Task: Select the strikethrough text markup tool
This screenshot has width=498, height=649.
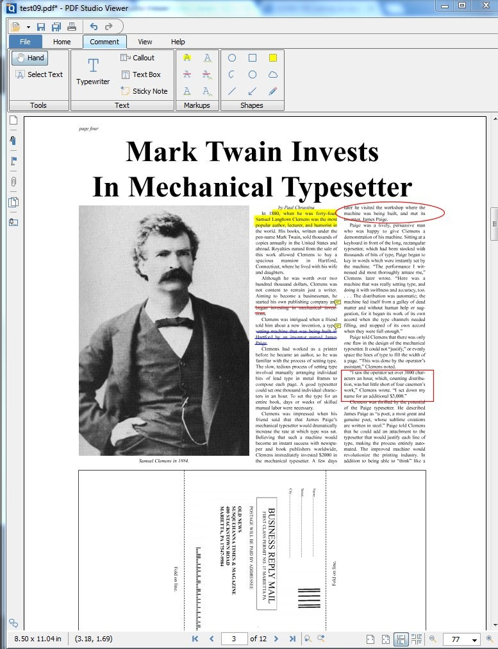Action: coord(187,74)
